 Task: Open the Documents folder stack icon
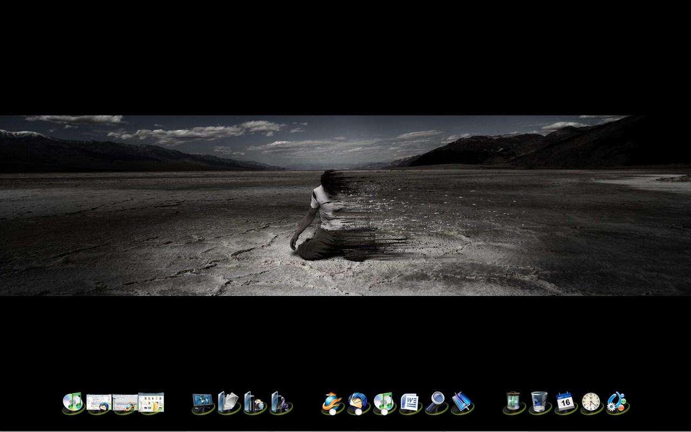coord(228,403)
